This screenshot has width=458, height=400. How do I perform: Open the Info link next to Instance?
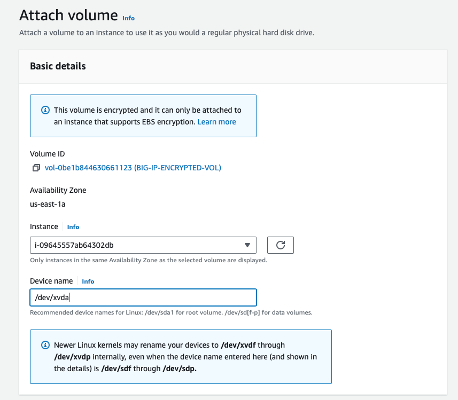point(73,227)
